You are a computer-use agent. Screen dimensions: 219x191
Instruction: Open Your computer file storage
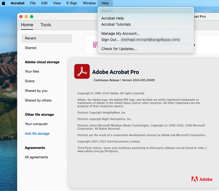36,124
